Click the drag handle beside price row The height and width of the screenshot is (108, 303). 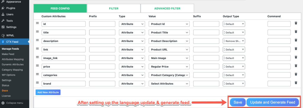pyautogui.click(x=38, y=65)
